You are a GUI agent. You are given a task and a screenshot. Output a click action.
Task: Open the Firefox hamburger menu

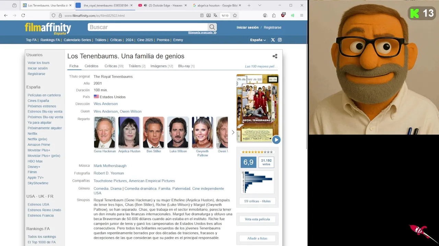coord(301,15)
